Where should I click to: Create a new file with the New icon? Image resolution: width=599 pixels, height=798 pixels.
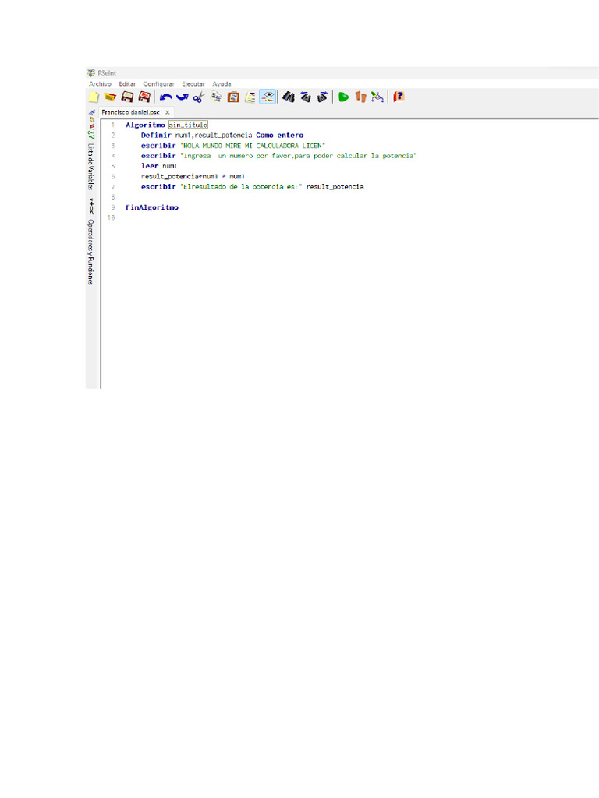tap(94, 97)
